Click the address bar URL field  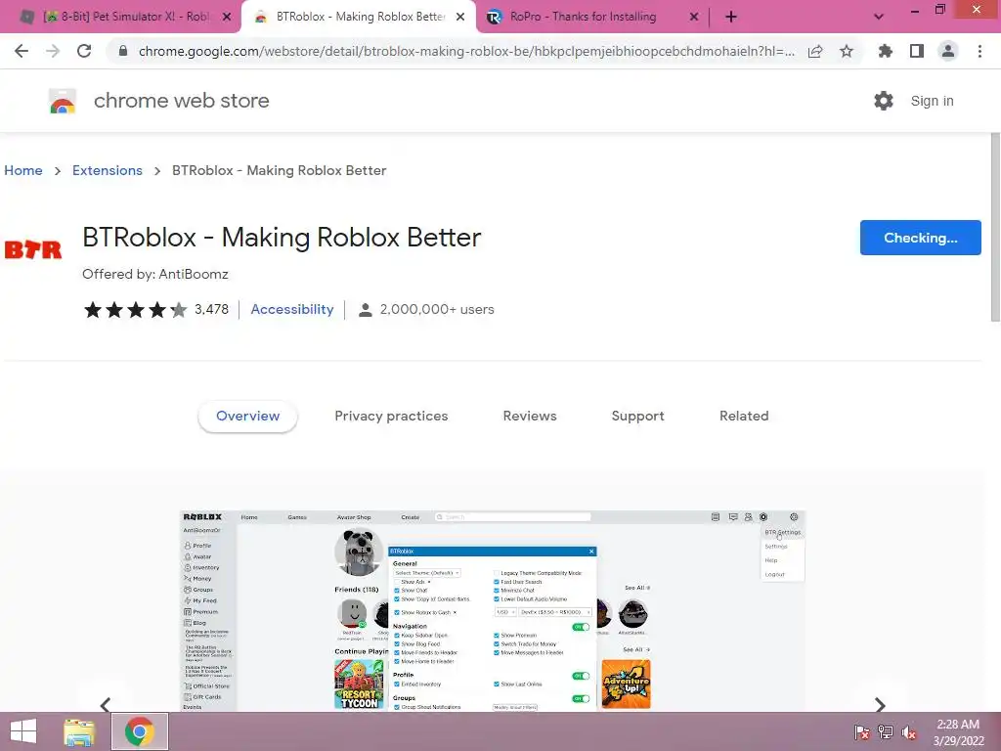[466, 51]
